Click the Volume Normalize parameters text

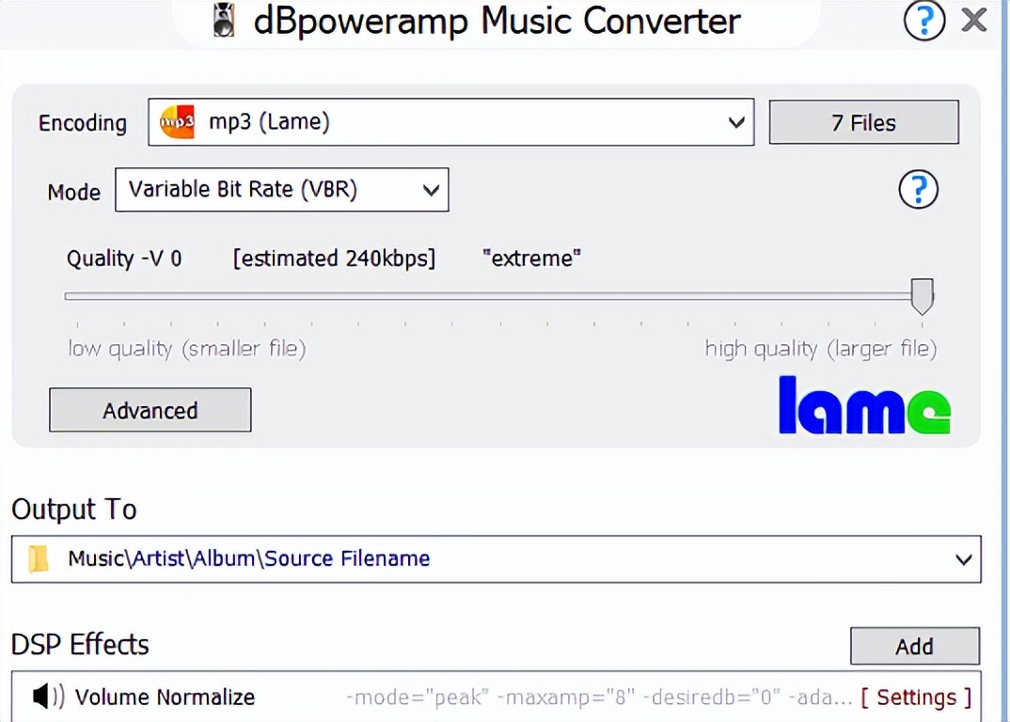click(599, 697)
